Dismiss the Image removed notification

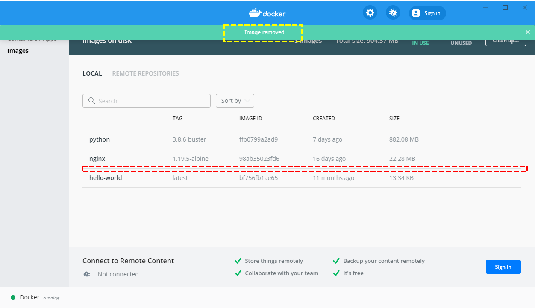tap(528, 32)
